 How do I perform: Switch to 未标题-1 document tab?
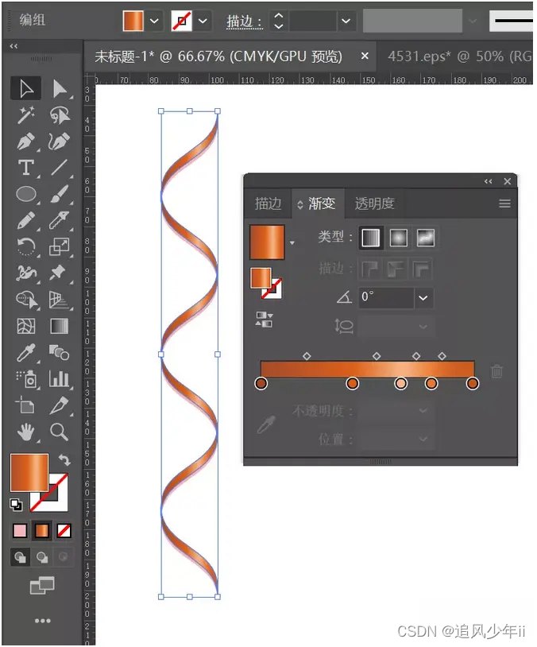click(218, 56)
